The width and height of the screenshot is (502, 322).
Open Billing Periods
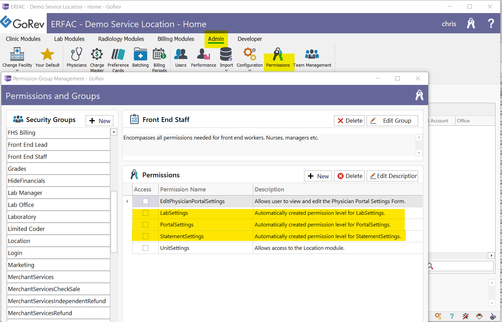click(159, 58)
